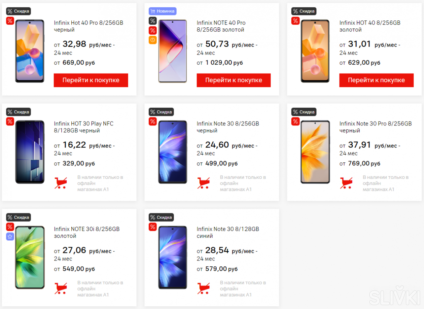The width and height of the screenshot is (424, 309).
Task: Click red percent icon on Hot 40 Pro card
Action: pyautogui.click(x=10, y=21)
